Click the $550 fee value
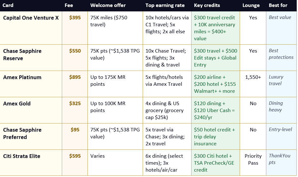Screen dimensions: 298x177 75,51
